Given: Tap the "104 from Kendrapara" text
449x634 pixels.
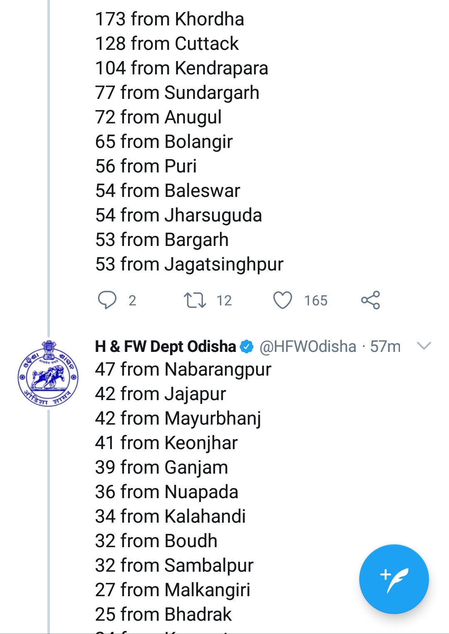Looking at the screenshot, I should tap(182, 68).
